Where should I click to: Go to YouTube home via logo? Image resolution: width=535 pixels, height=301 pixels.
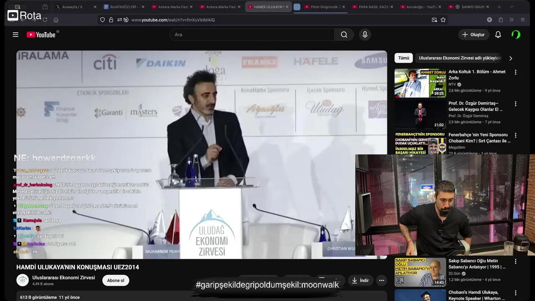coord(41,35)
